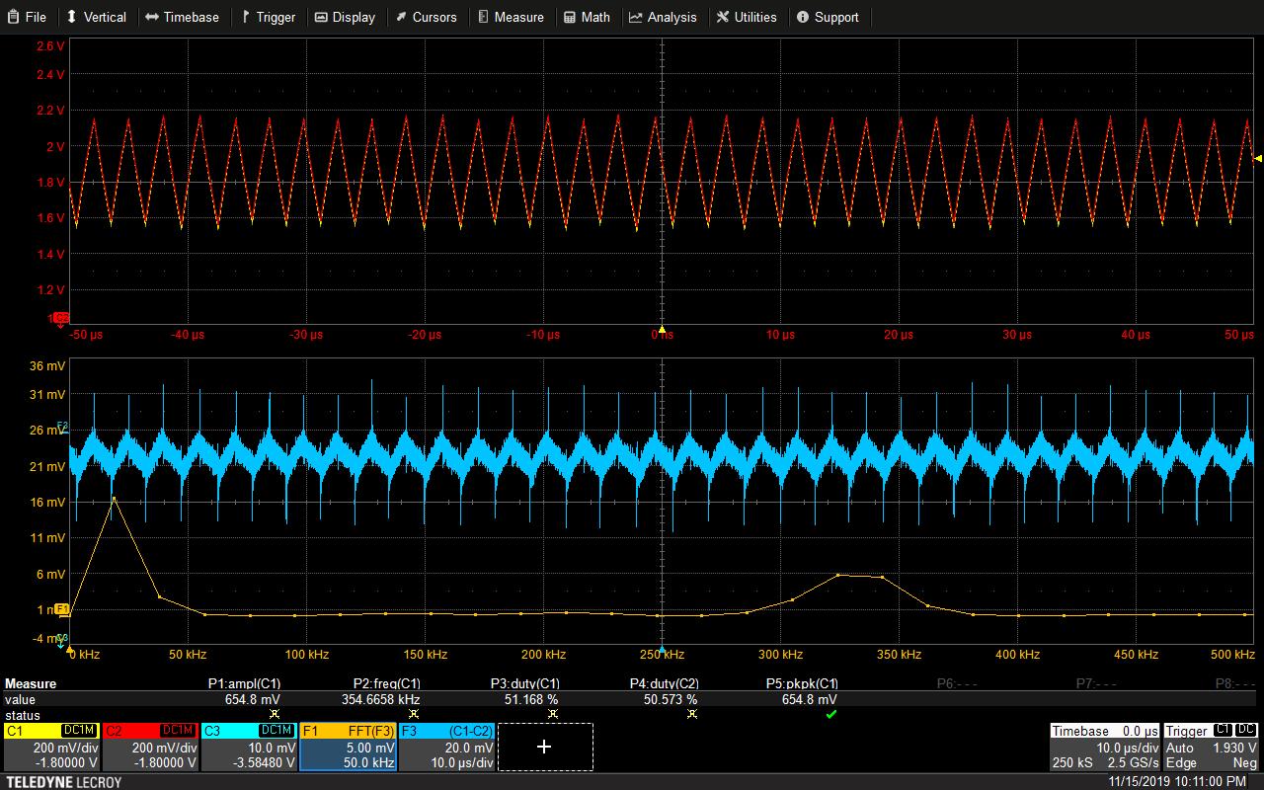Click the -50 µs time axis label
1264x790 pixels.
click(x=87, y=335)
